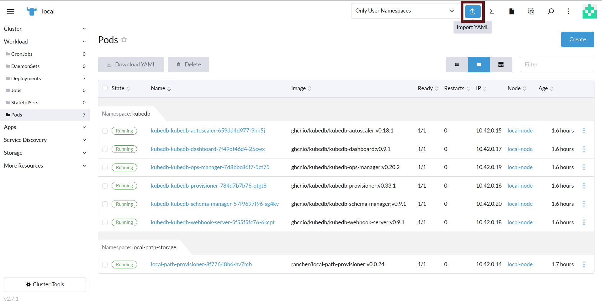Open the hamburger navigation menu
The height and width of the screenshot is (306, 602).
click(11, 12)
